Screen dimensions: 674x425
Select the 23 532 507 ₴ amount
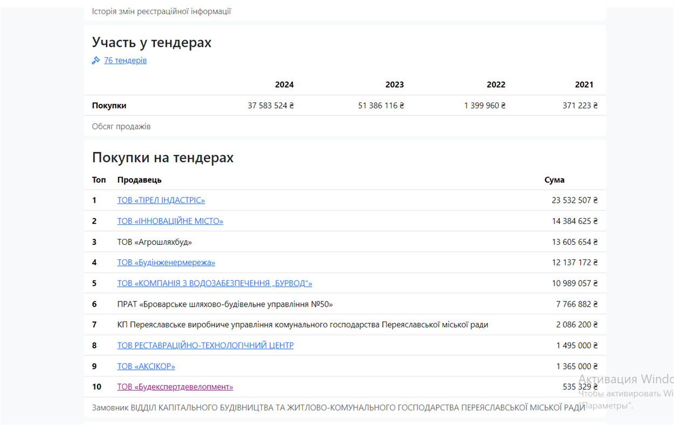[x=575, y=200]
